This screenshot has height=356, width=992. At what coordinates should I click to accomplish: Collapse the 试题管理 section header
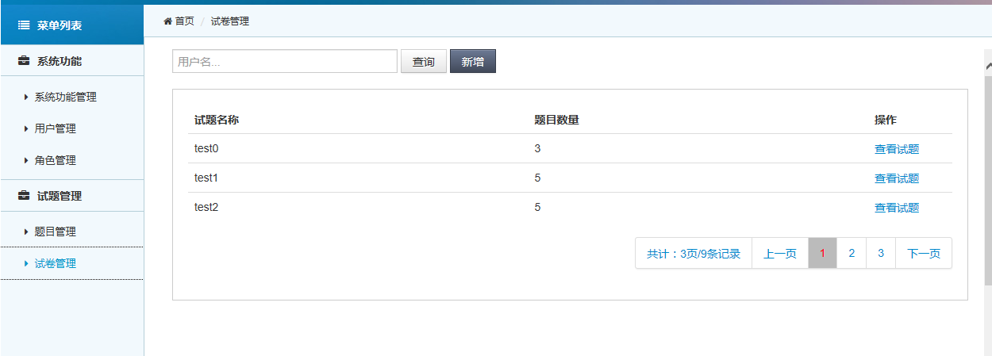tap(71, 196)
